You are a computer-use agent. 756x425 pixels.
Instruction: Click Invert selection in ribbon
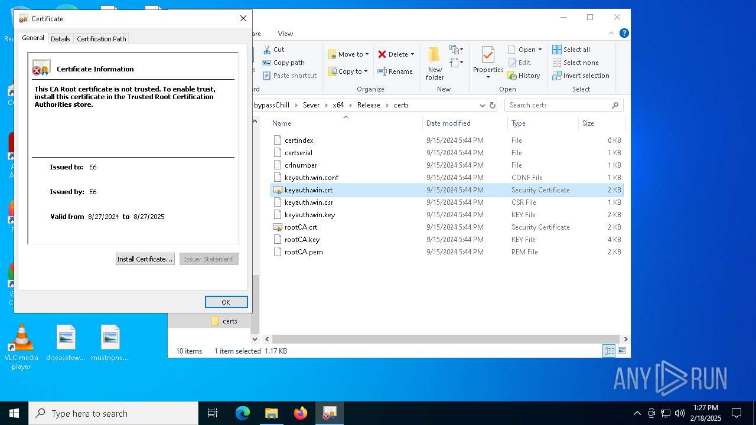581,76
